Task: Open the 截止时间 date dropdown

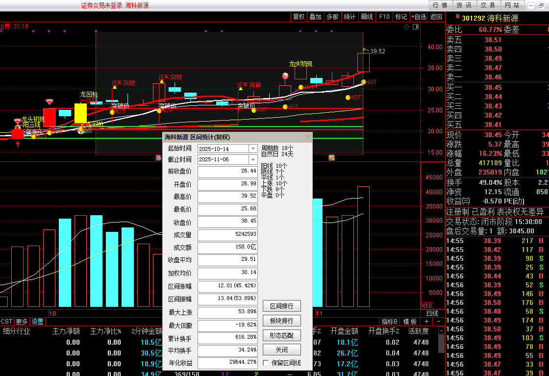Action: coord(253,160)
